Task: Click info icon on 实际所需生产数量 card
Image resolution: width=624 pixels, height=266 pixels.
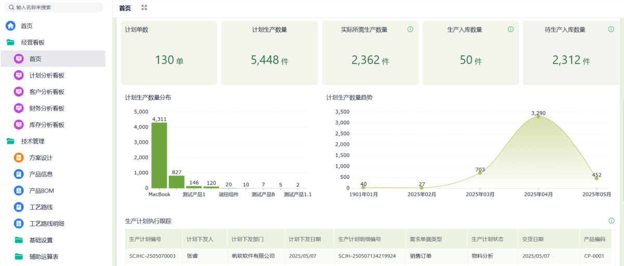Action: [x=410, y=29]
